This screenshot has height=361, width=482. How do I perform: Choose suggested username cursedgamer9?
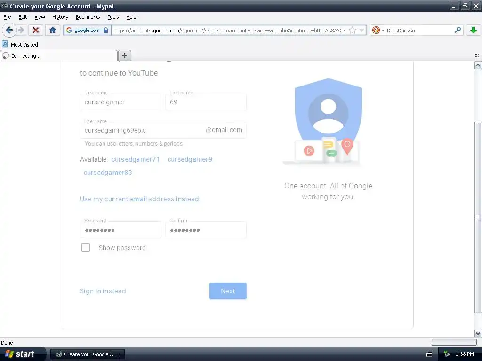pyautogui.click(x=190, y=159)
